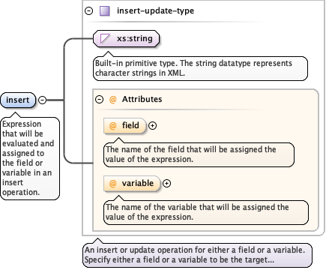Click the purple insert-update-type square icon
The height and width of the screenshot is (270, 326).
(105, 11)
